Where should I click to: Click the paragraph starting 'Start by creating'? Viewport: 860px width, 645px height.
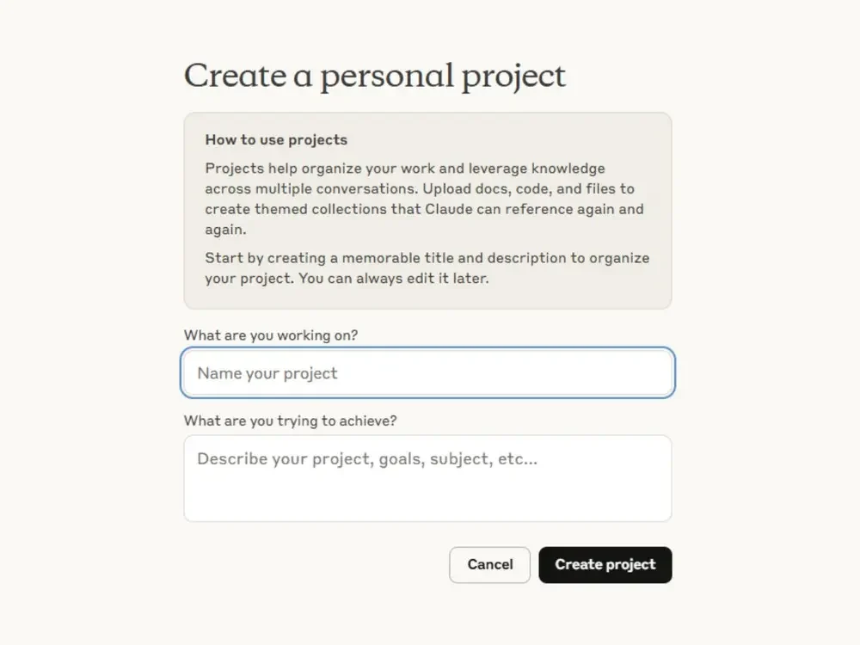point(427,267)
